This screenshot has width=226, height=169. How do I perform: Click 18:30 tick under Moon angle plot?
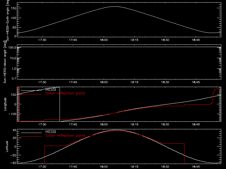pos(165,82)
